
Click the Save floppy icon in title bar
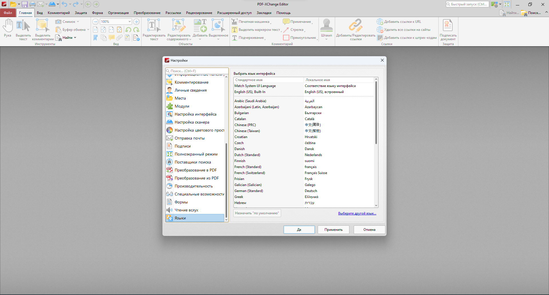tap(25, 4)
